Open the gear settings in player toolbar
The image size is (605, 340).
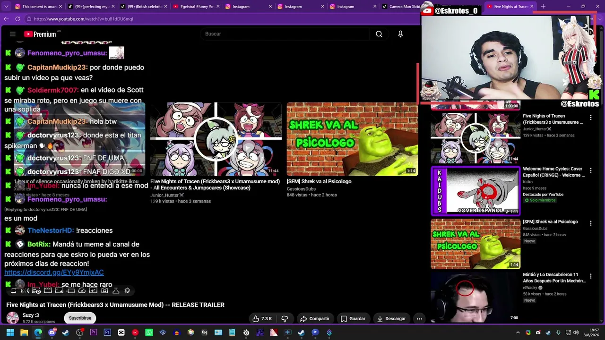[127, 291]
